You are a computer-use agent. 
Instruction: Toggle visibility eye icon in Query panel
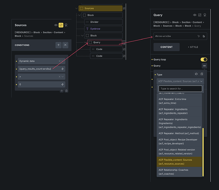(x=195, y=15)
